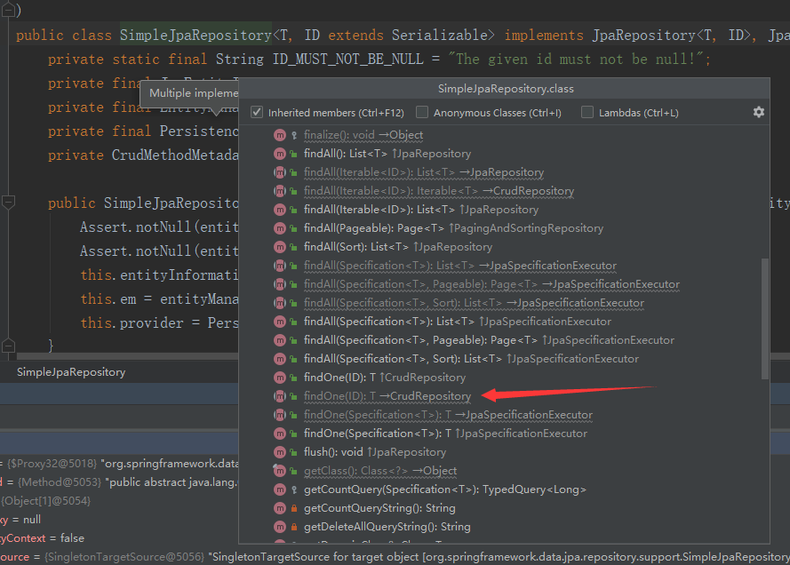Click method icon beside flush()
Viewport: 790px width, 565px height.
coord(280,451)
